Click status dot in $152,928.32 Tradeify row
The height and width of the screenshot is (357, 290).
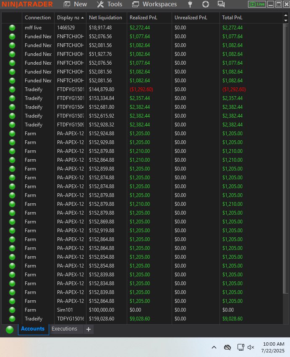[x=12, y=125]
